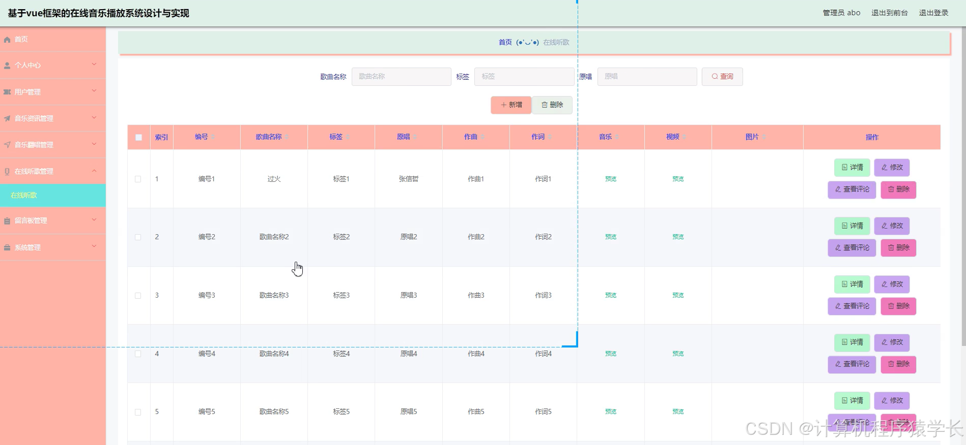Click the plus icon in 新增 button
966x445 pixels.
[503, 105]
